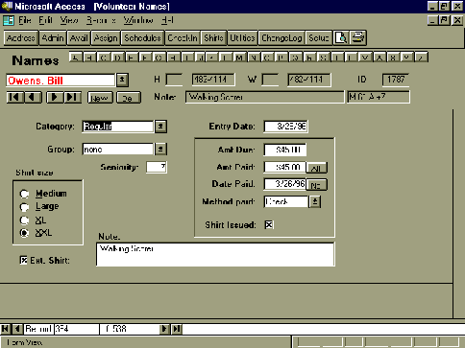The height and width of the screenshot is (348, 465).
Task: Click the Setup toolbar button
Action: coord(319,38)
